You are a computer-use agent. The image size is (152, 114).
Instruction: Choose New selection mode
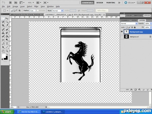coord(12,10)
